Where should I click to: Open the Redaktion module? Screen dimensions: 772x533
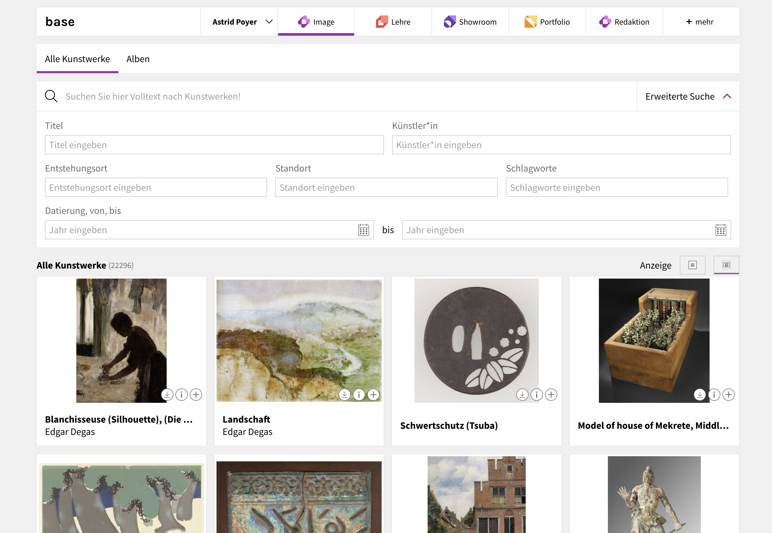(624, 22)
